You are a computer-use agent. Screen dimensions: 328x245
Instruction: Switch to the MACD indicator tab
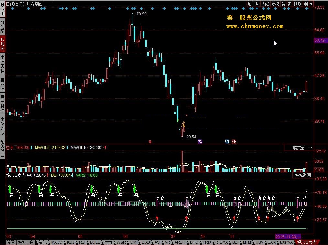point(57,242)
